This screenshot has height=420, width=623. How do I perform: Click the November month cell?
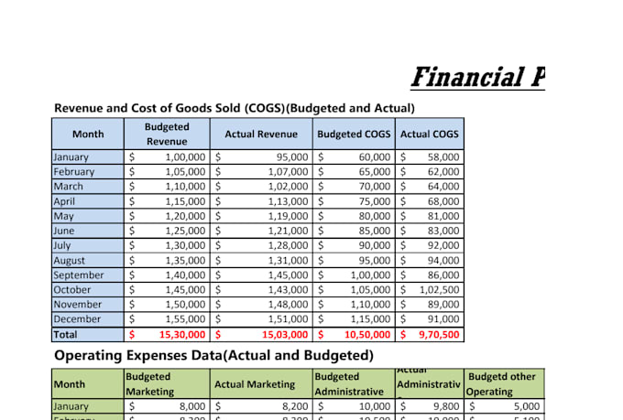[x=88, y=305]
